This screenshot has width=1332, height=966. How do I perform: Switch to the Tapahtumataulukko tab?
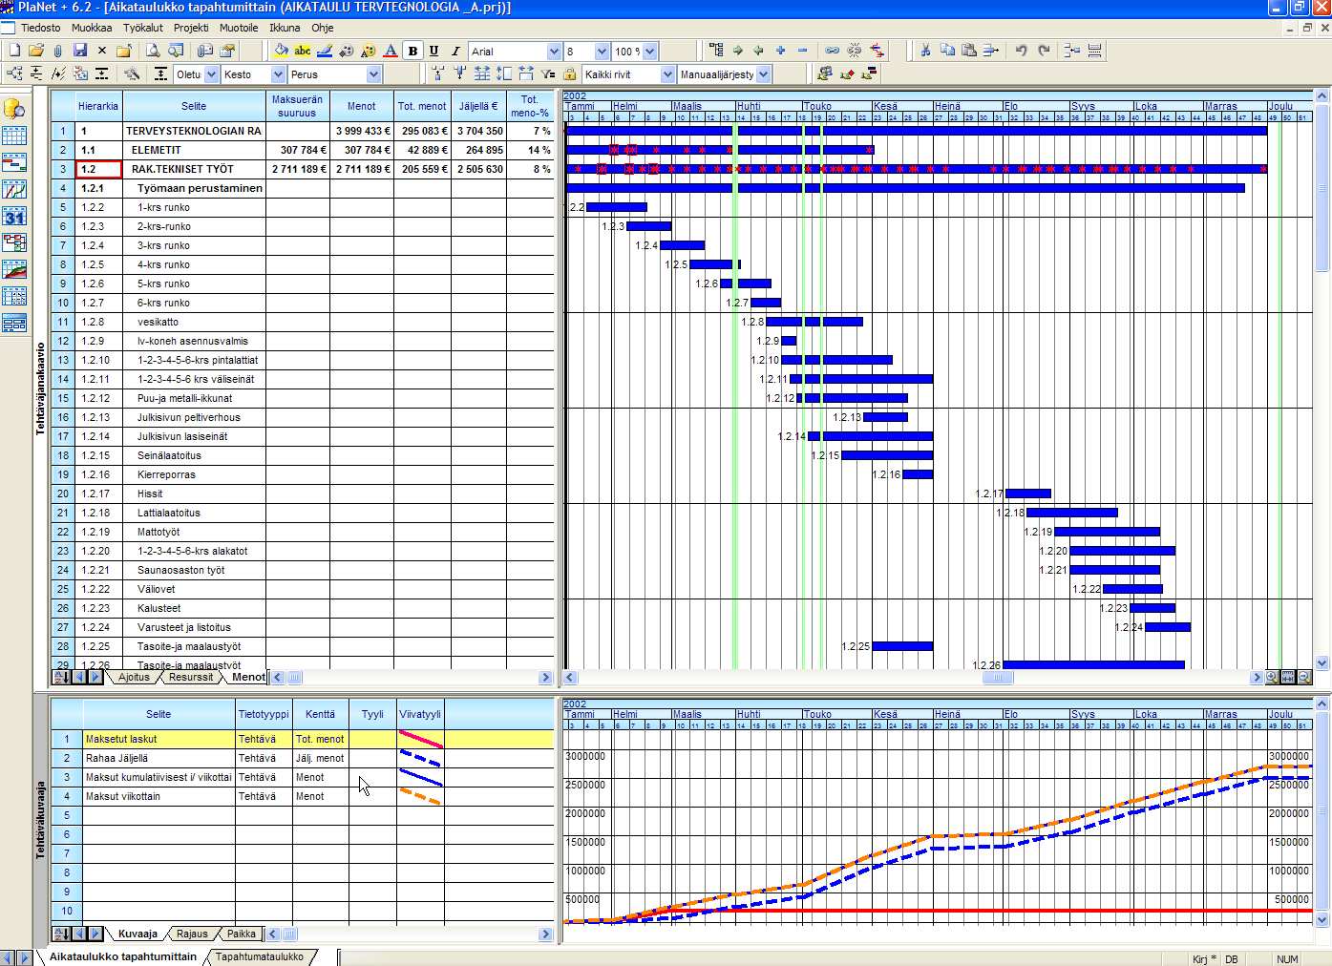(x=260, y=956)
